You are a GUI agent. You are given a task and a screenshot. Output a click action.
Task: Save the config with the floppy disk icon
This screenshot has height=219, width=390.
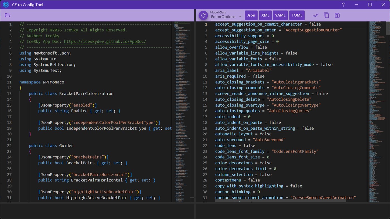click(337, 15)
